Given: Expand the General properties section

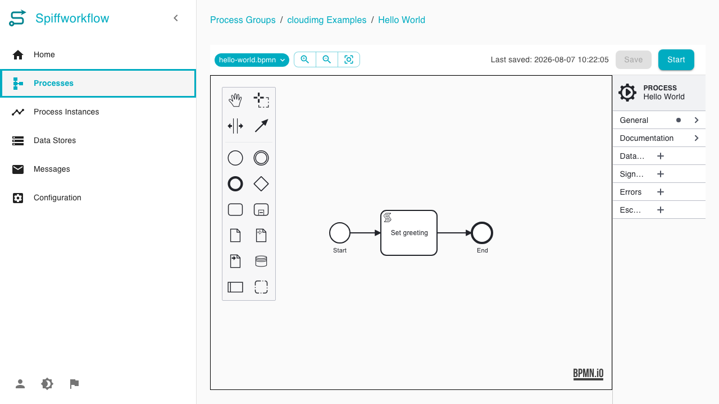Looking at the screenshot, I should [x=659, y=120].
